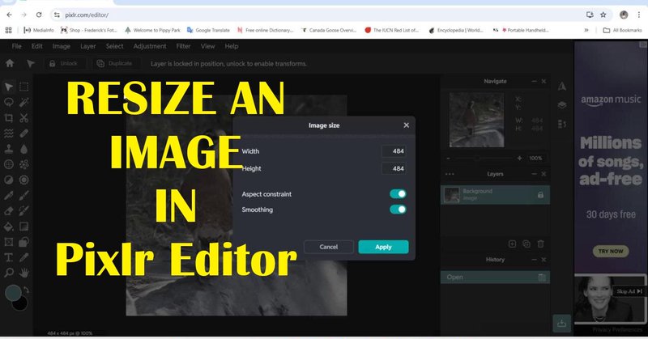Click the Duplicate button in options bar
This screenshot has width=648, height=339.
pos(114,64)
